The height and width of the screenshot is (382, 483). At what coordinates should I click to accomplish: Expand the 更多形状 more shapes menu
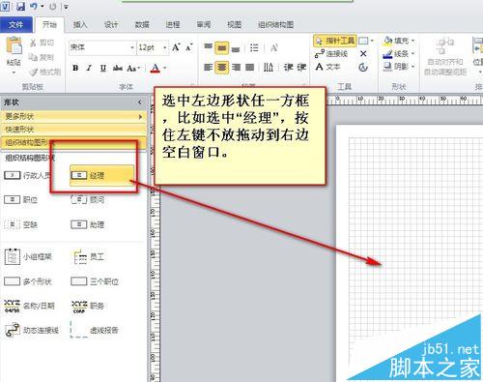pyautogui.click(x=73, y=116)
